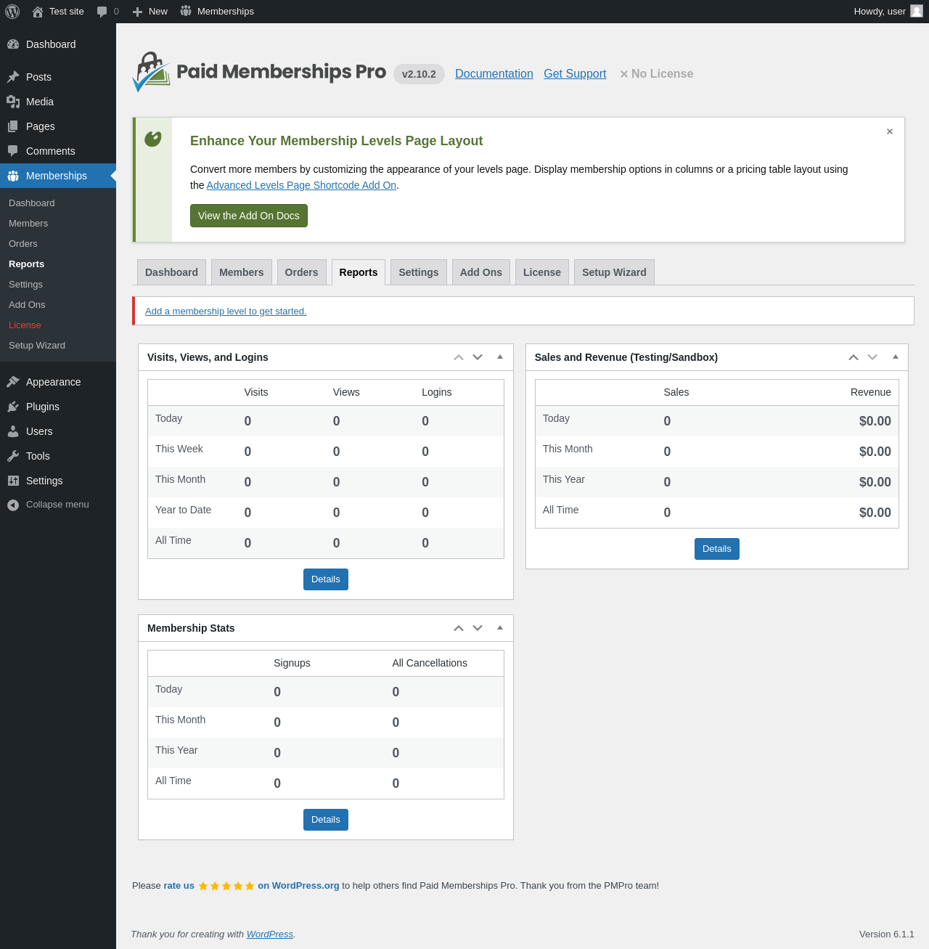This screenshot has width=929, height=949.
Task: Open Posts in the sidebar
Action: point(58,77)
